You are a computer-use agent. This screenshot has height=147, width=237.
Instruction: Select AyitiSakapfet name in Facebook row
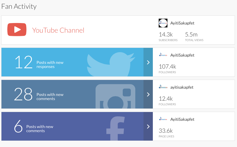[x=182, y=119]
